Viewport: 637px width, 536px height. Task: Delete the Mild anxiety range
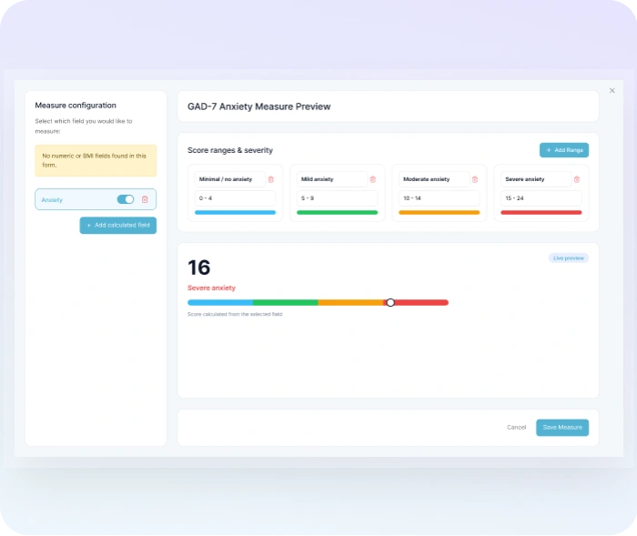coord(372,179)
